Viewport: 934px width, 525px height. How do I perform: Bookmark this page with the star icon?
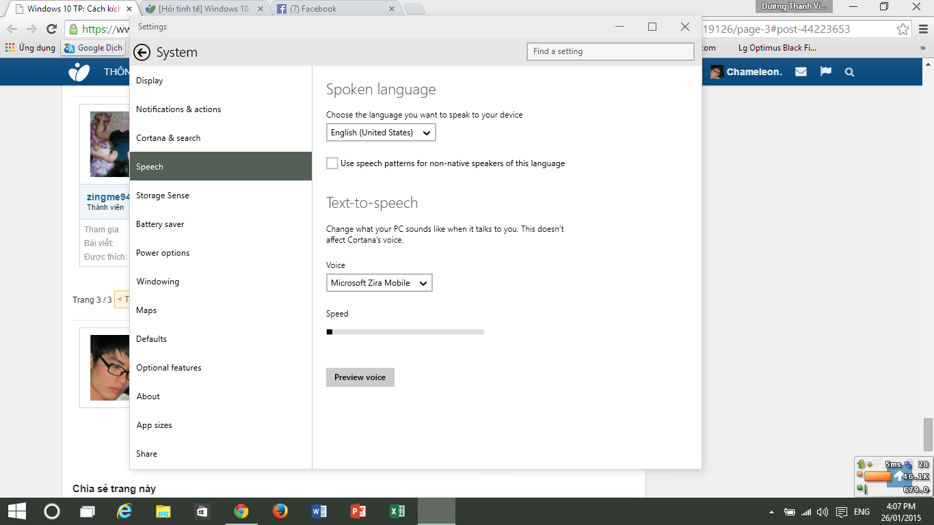[903, 29]
